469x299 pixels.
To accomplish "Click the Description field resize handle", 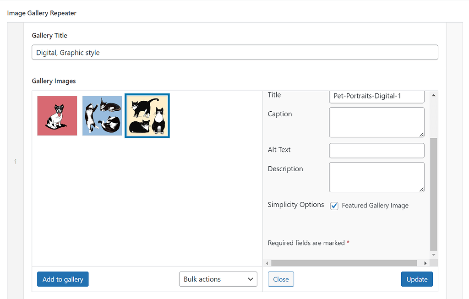I will point(421,189).
